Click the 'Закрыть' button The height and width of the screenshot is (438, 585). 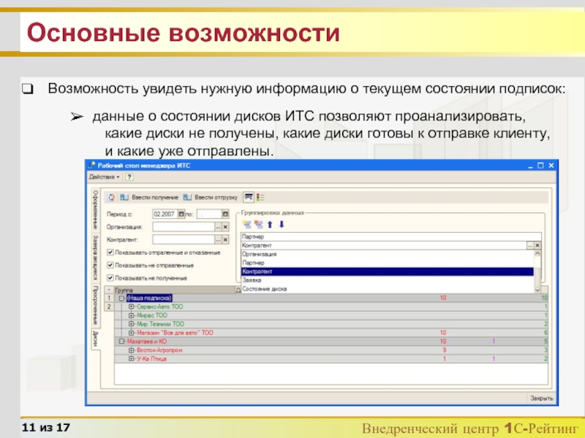541,399
